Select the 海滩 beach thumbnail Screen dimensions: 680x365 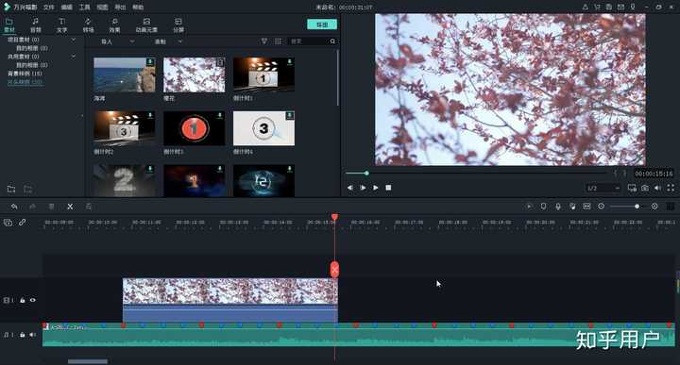pos(125,75)
